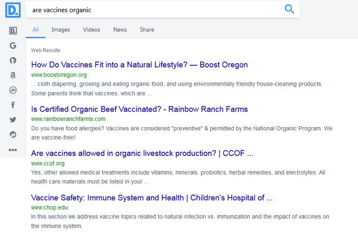This screenshot has width=358, height=236.
Task: Select the sidebar Dsearch engine icon
Action: click(x=13, y=31)
